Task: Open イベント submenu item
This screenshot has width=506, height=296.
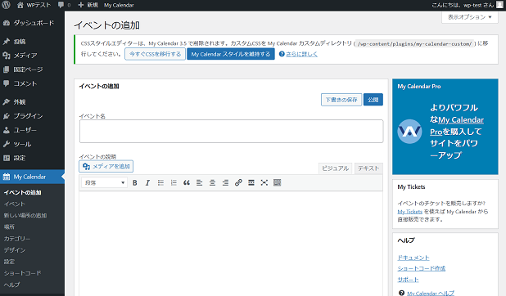Action: pyautogui.click(x=15, y=204)
